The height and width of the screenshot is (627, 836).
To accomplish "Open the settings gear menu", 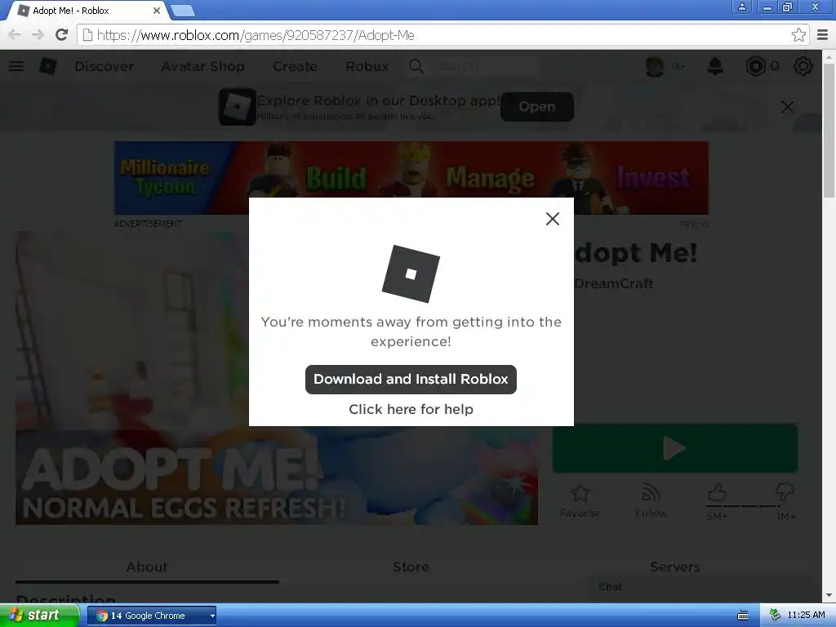I will click(803, 66).
